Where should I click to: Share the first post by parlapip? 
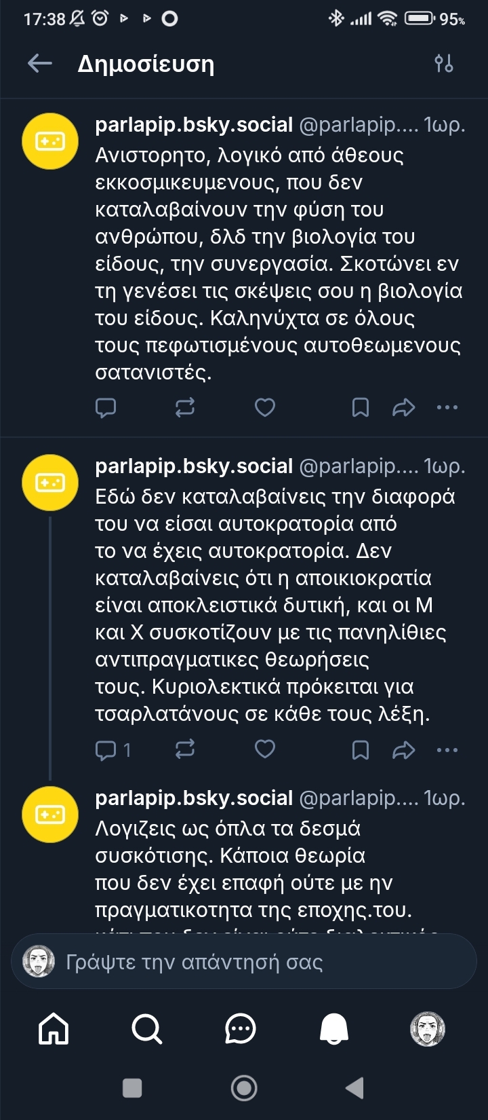403,407
